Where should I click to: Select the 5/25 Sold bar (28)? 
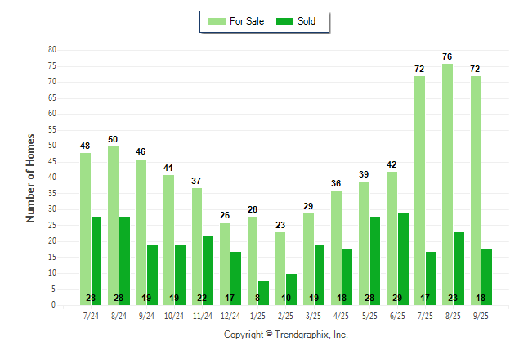point(375,260)
